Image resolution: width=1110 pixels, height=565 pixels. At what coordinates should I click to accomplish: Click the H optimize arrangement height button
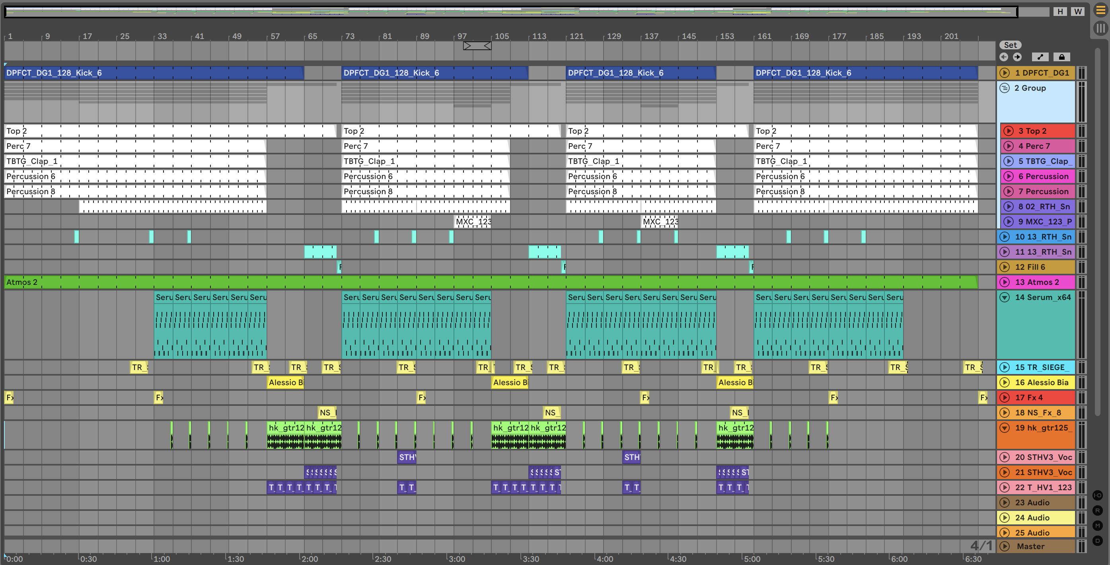click(1060, 12)
